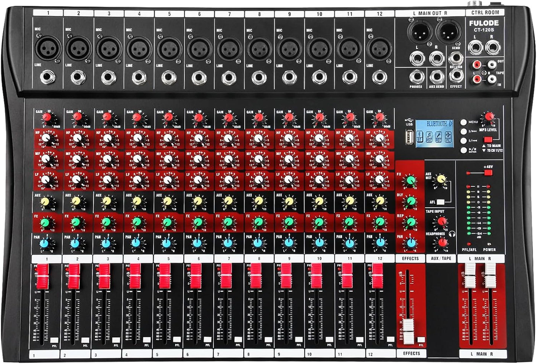Expand the BLUETOOTH arrow on the display
This screenshot has width=537, height=364.
[451, 123]
